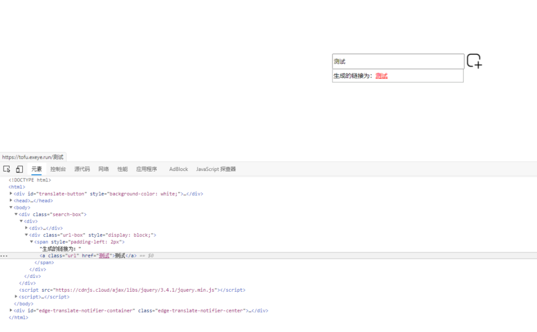Image resolution: width=537 pixels, height=332 pixels.
Task: Toggle device emulation toolbar icon
Action: coord(19,169)
